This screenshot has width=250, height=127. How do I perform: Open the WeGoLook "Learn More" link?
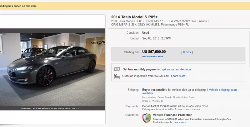tap(178, 76)
